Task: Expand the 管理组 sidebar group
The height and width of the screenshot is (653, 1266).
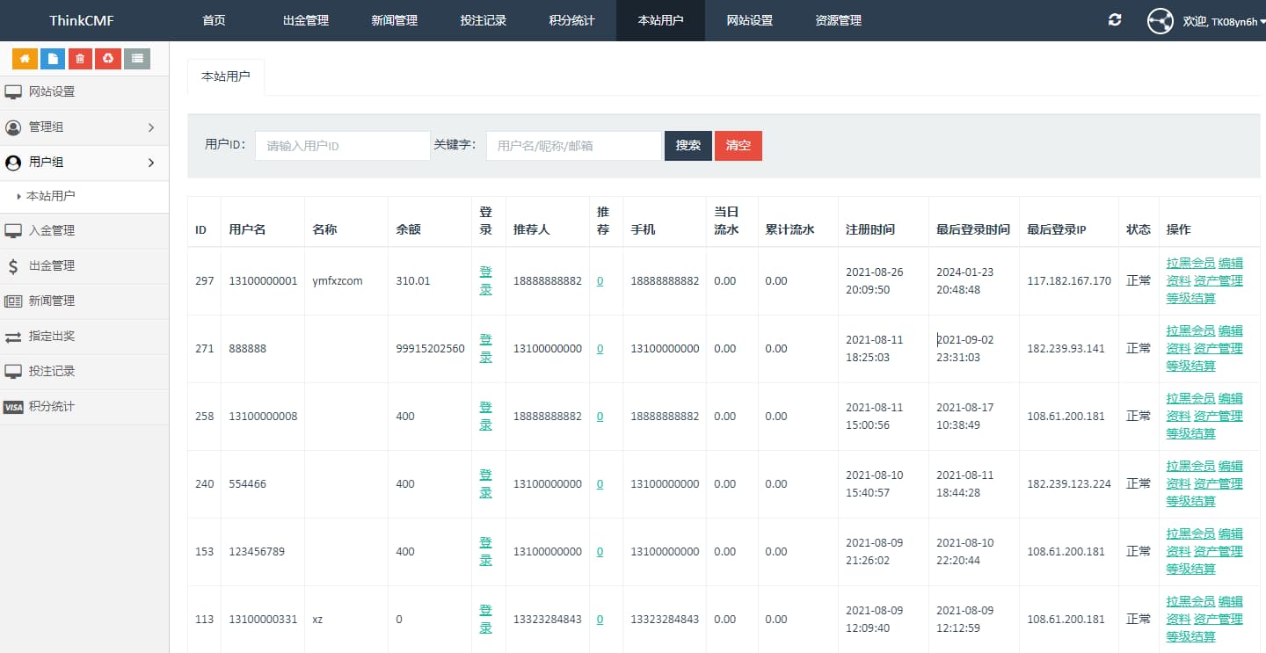Action: [x=84, y=127]
